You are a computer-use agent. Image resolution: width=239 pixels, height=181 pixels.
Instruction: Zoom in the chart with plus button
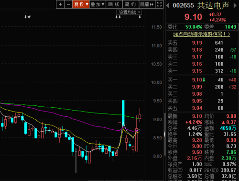(x=60, y=4)
